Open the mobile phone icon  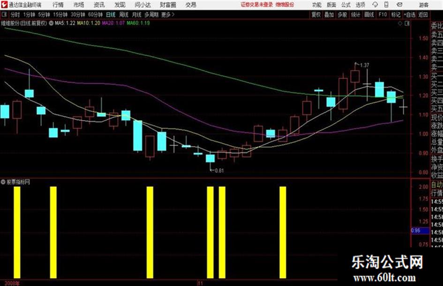[386, 5]
